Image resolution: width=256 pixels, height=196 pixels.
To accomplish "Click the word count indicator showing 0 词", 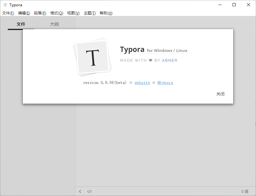I will click(245, 191).
